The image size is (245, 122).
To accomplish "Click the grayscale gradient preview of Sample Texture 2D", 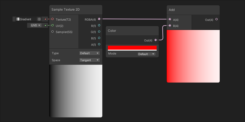I will click(76, 91).
